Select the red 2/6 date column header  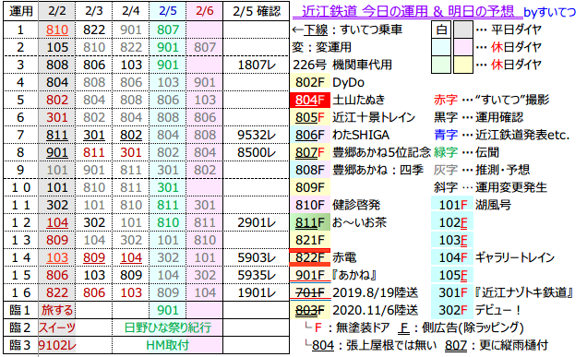pyautogui.click(x=204, y=11)
